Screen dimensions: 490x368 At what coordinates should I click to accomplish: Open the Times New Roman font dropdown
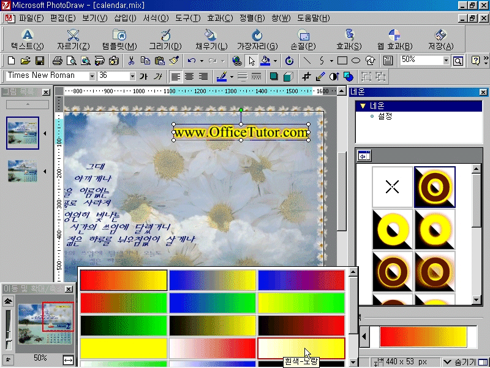91,76
